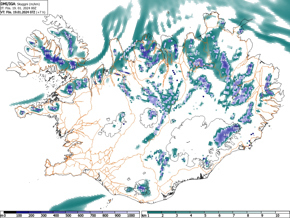Click the map value '589'
Image resolution: width=290 pixels, height=218 pixels.
215,44
